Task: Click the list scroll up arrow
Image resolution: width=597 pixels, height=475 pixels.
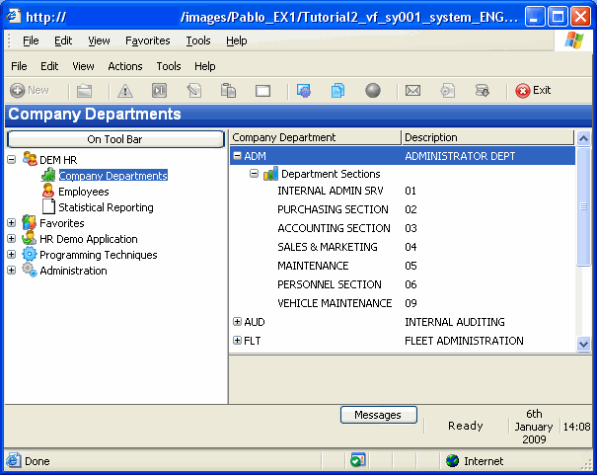Action: [583, 139]
